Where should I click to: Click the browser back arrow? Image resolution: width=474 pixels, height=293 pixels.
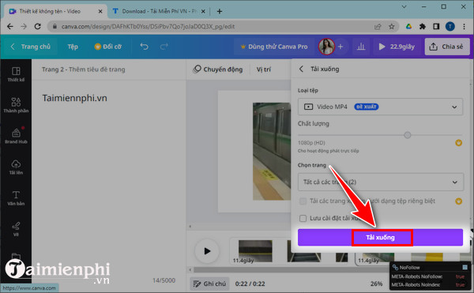(10, 27)
